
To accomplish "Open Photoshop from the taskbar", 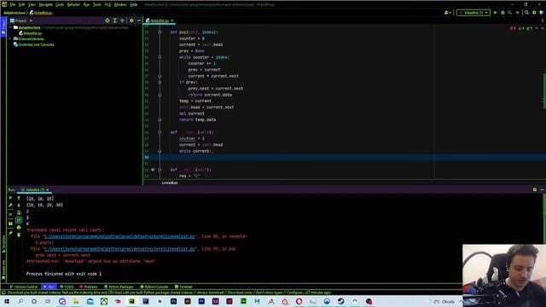I will (x=173, y=301).
